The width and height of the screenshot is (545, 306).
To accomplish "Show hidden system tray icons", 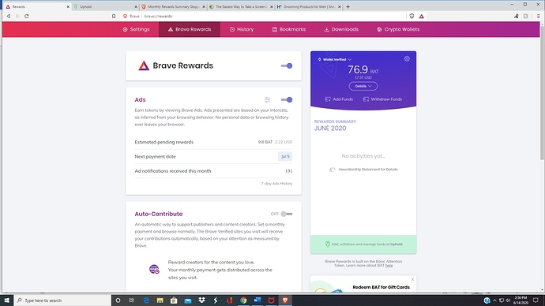I will point(494,300).
